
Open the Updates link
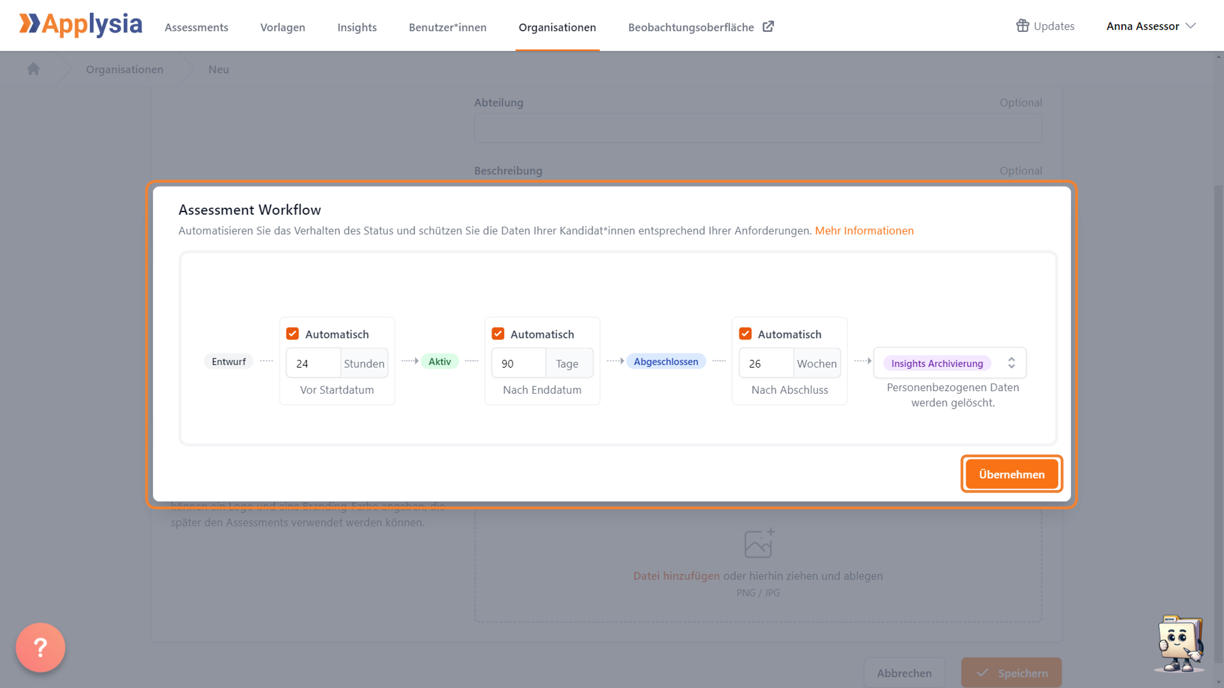click(1053, 26)
